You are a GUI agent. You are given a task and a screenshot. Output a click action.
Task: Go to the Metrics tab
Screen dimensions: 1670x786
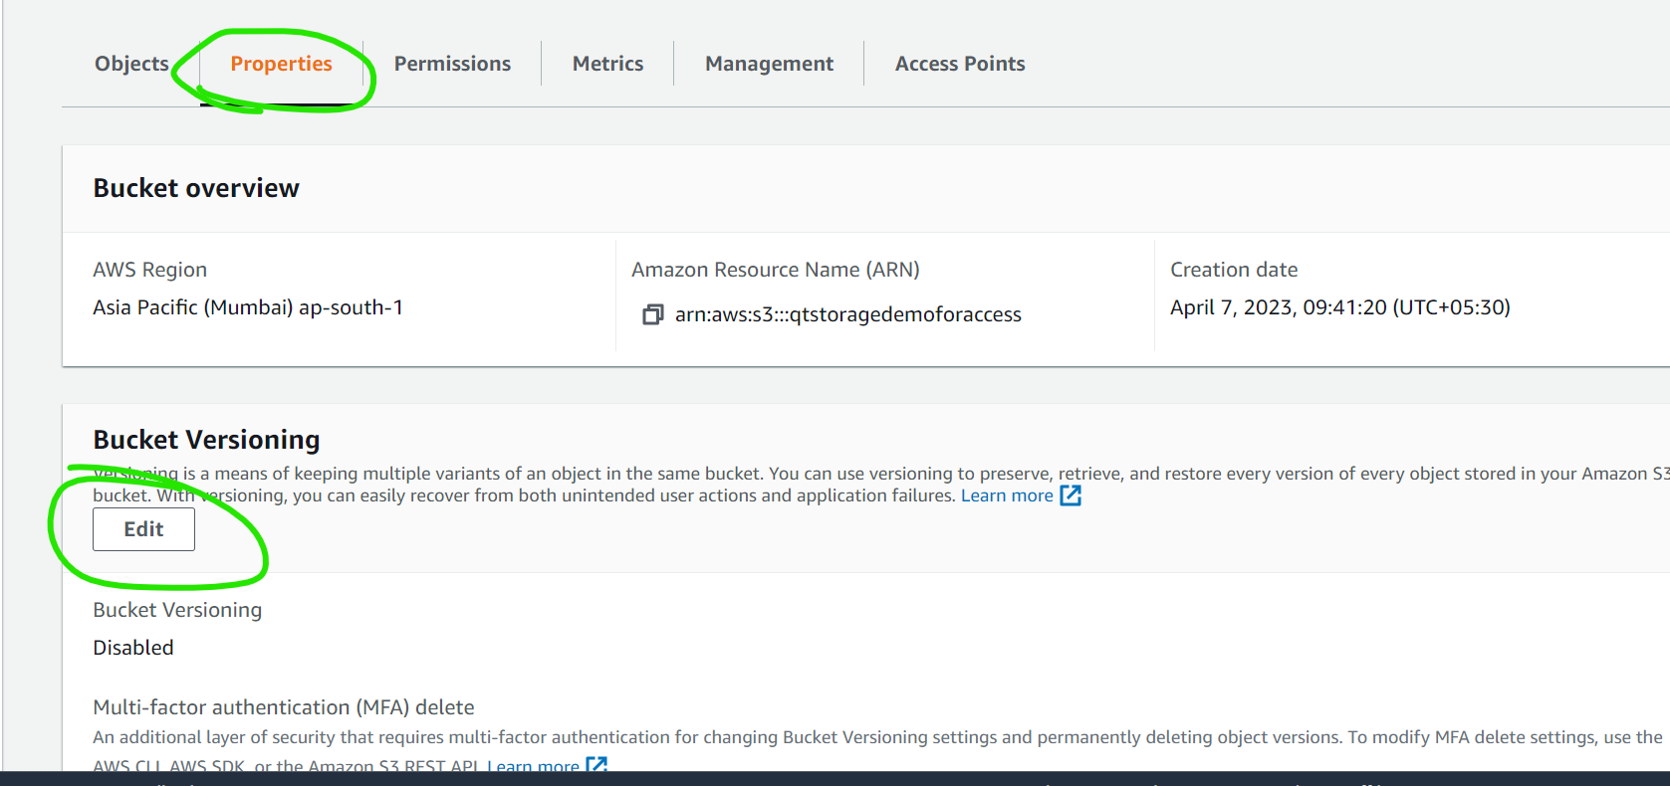(x=607, y=64)
